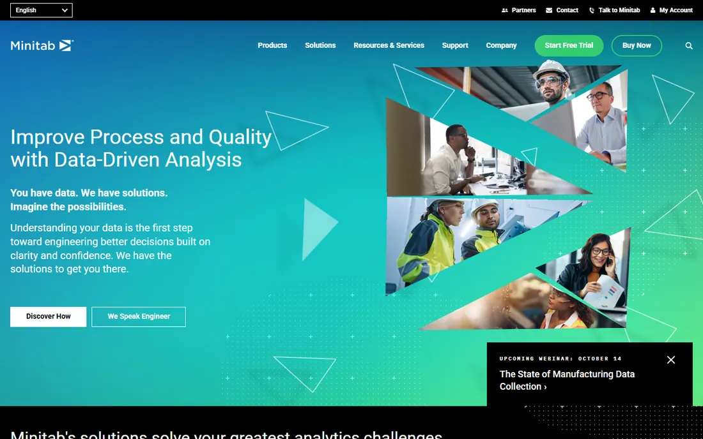The height and width of the screenshot is (439, 703).
Task: Click the large solid play triangle
Action: point(319,230)
